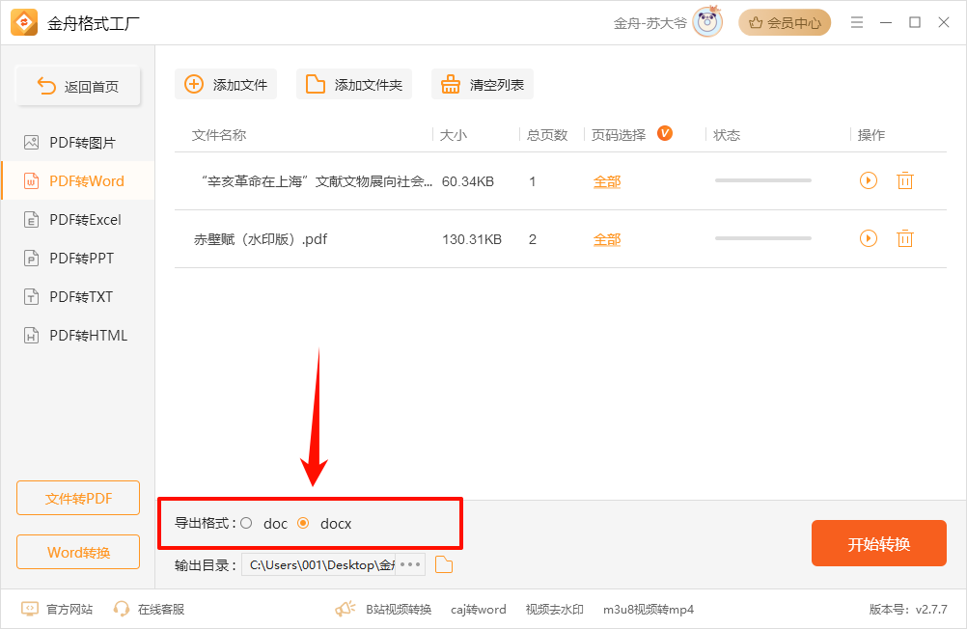This screenshot has width=967, height=629.
Task: Browse output path with three-dots button
Action: [x=410, y=565]
